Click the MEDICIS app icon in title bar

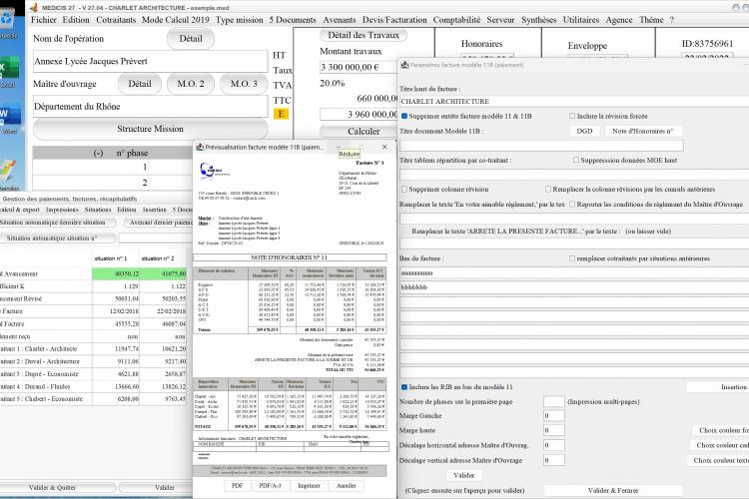tap(33, 8)
